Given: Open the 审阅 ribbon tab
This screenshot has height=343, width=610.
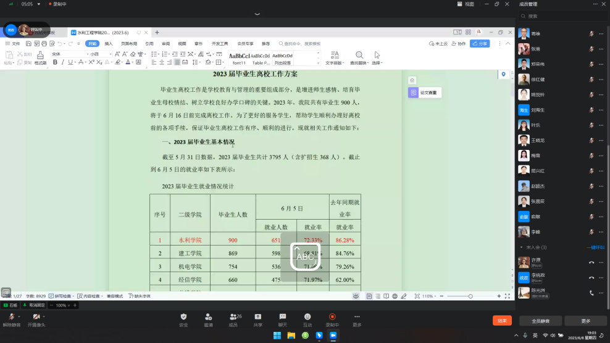Looking at the screenshot, I should (x=165, y=44).
